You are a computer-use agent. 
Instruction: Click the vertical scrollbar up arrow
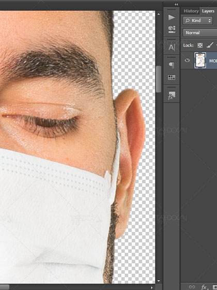tap(159, 14)
